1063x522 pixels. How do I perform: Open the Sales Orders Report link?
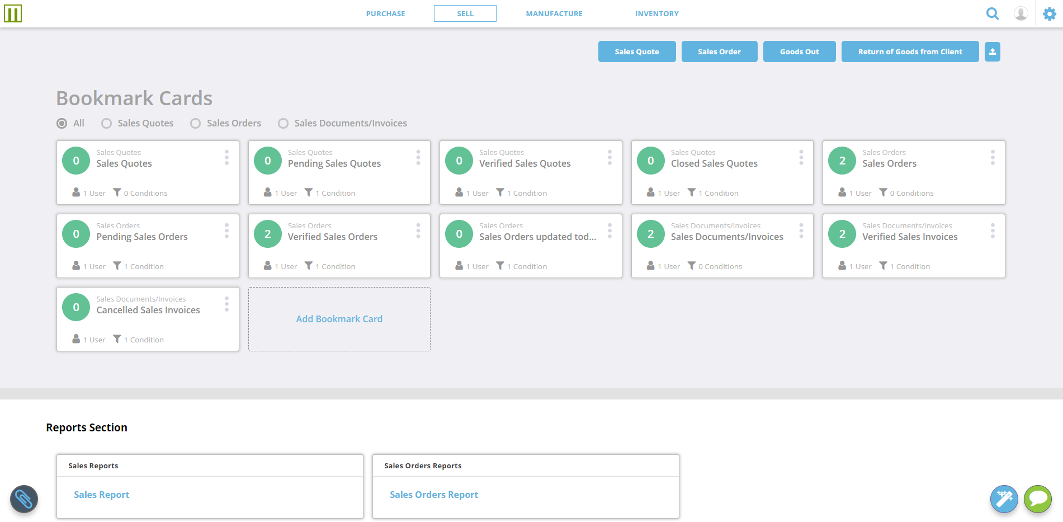click(x=433, y=495)
